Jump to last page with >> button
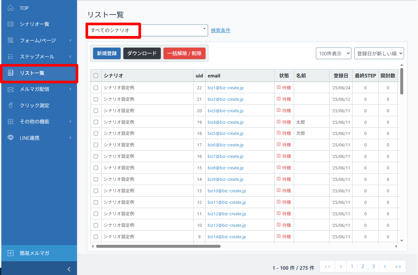Viewport: 418px width, 275px height. tap(398, 266)
